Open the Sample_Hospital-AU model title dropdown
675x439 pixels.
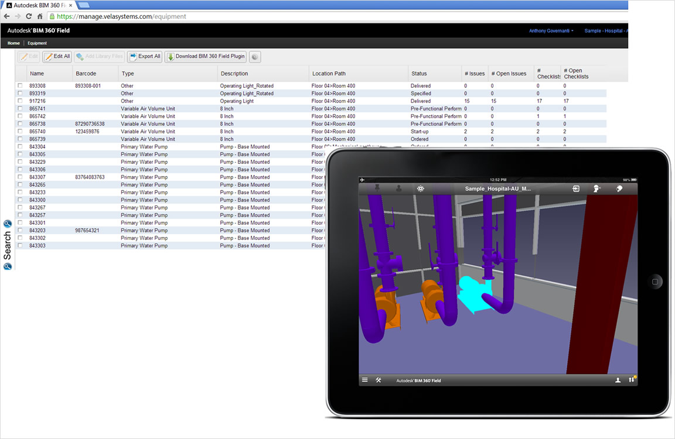(x=499, y=188)
